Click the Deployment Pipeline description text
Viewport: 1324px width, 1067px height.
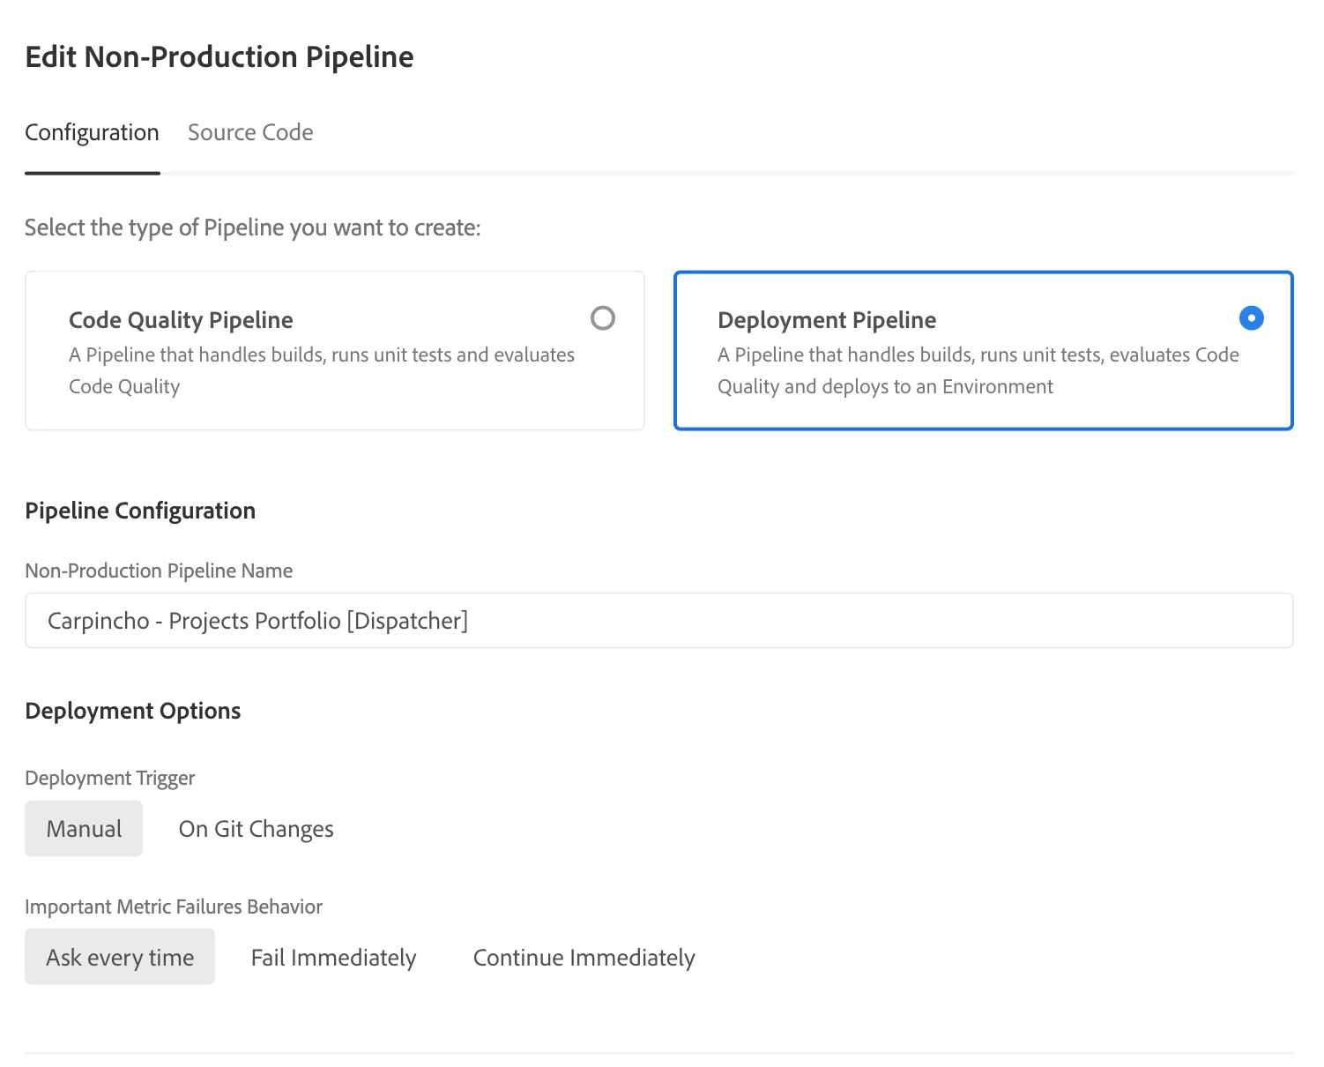click(978, 370)
